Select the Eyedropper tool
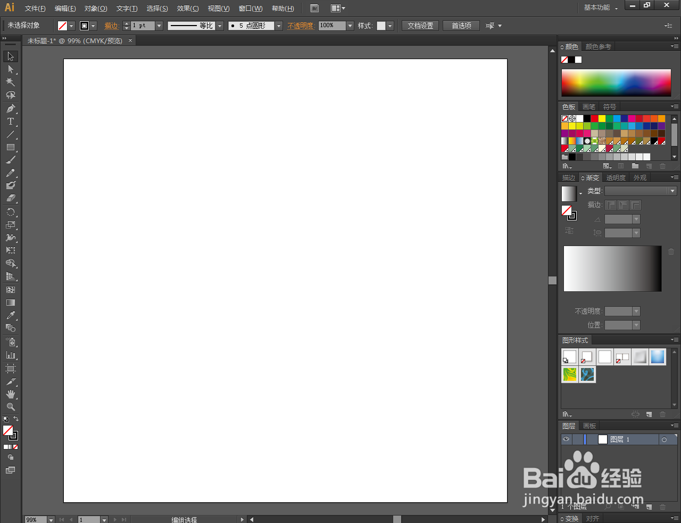The image size is (681, 523). pyautogui.click(x=11, y=315)
